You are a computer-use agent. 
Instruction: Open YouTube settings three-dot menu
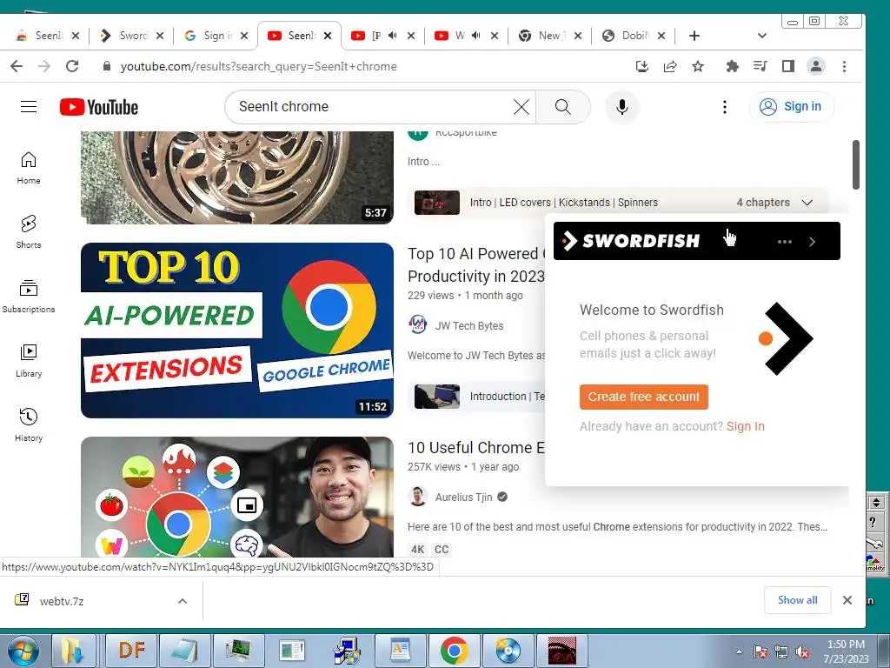(x=724, y=107)
